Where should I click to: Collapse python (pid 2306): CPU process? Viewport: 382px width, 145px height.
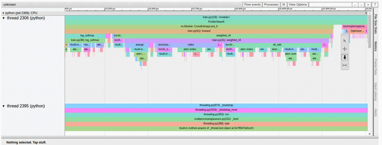[3, 13]
